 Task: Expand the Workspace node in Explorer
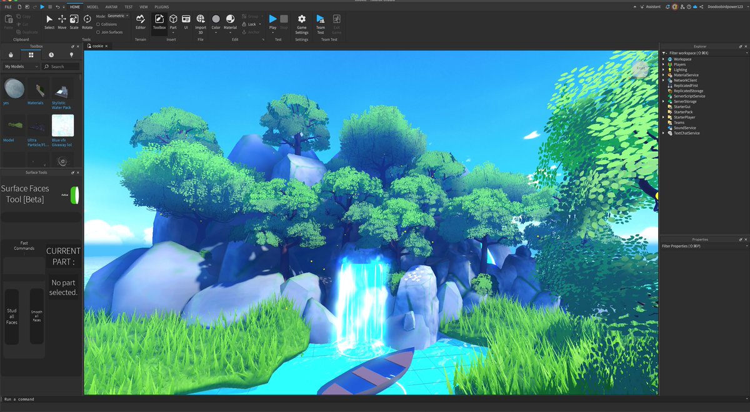(664, 59)
